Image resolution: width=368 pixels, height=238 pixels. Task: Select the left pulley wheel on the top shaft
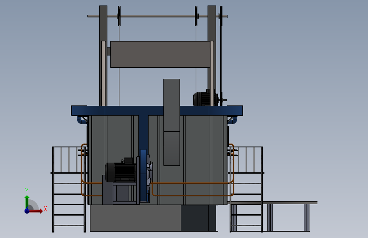click(x=119, y=16)
